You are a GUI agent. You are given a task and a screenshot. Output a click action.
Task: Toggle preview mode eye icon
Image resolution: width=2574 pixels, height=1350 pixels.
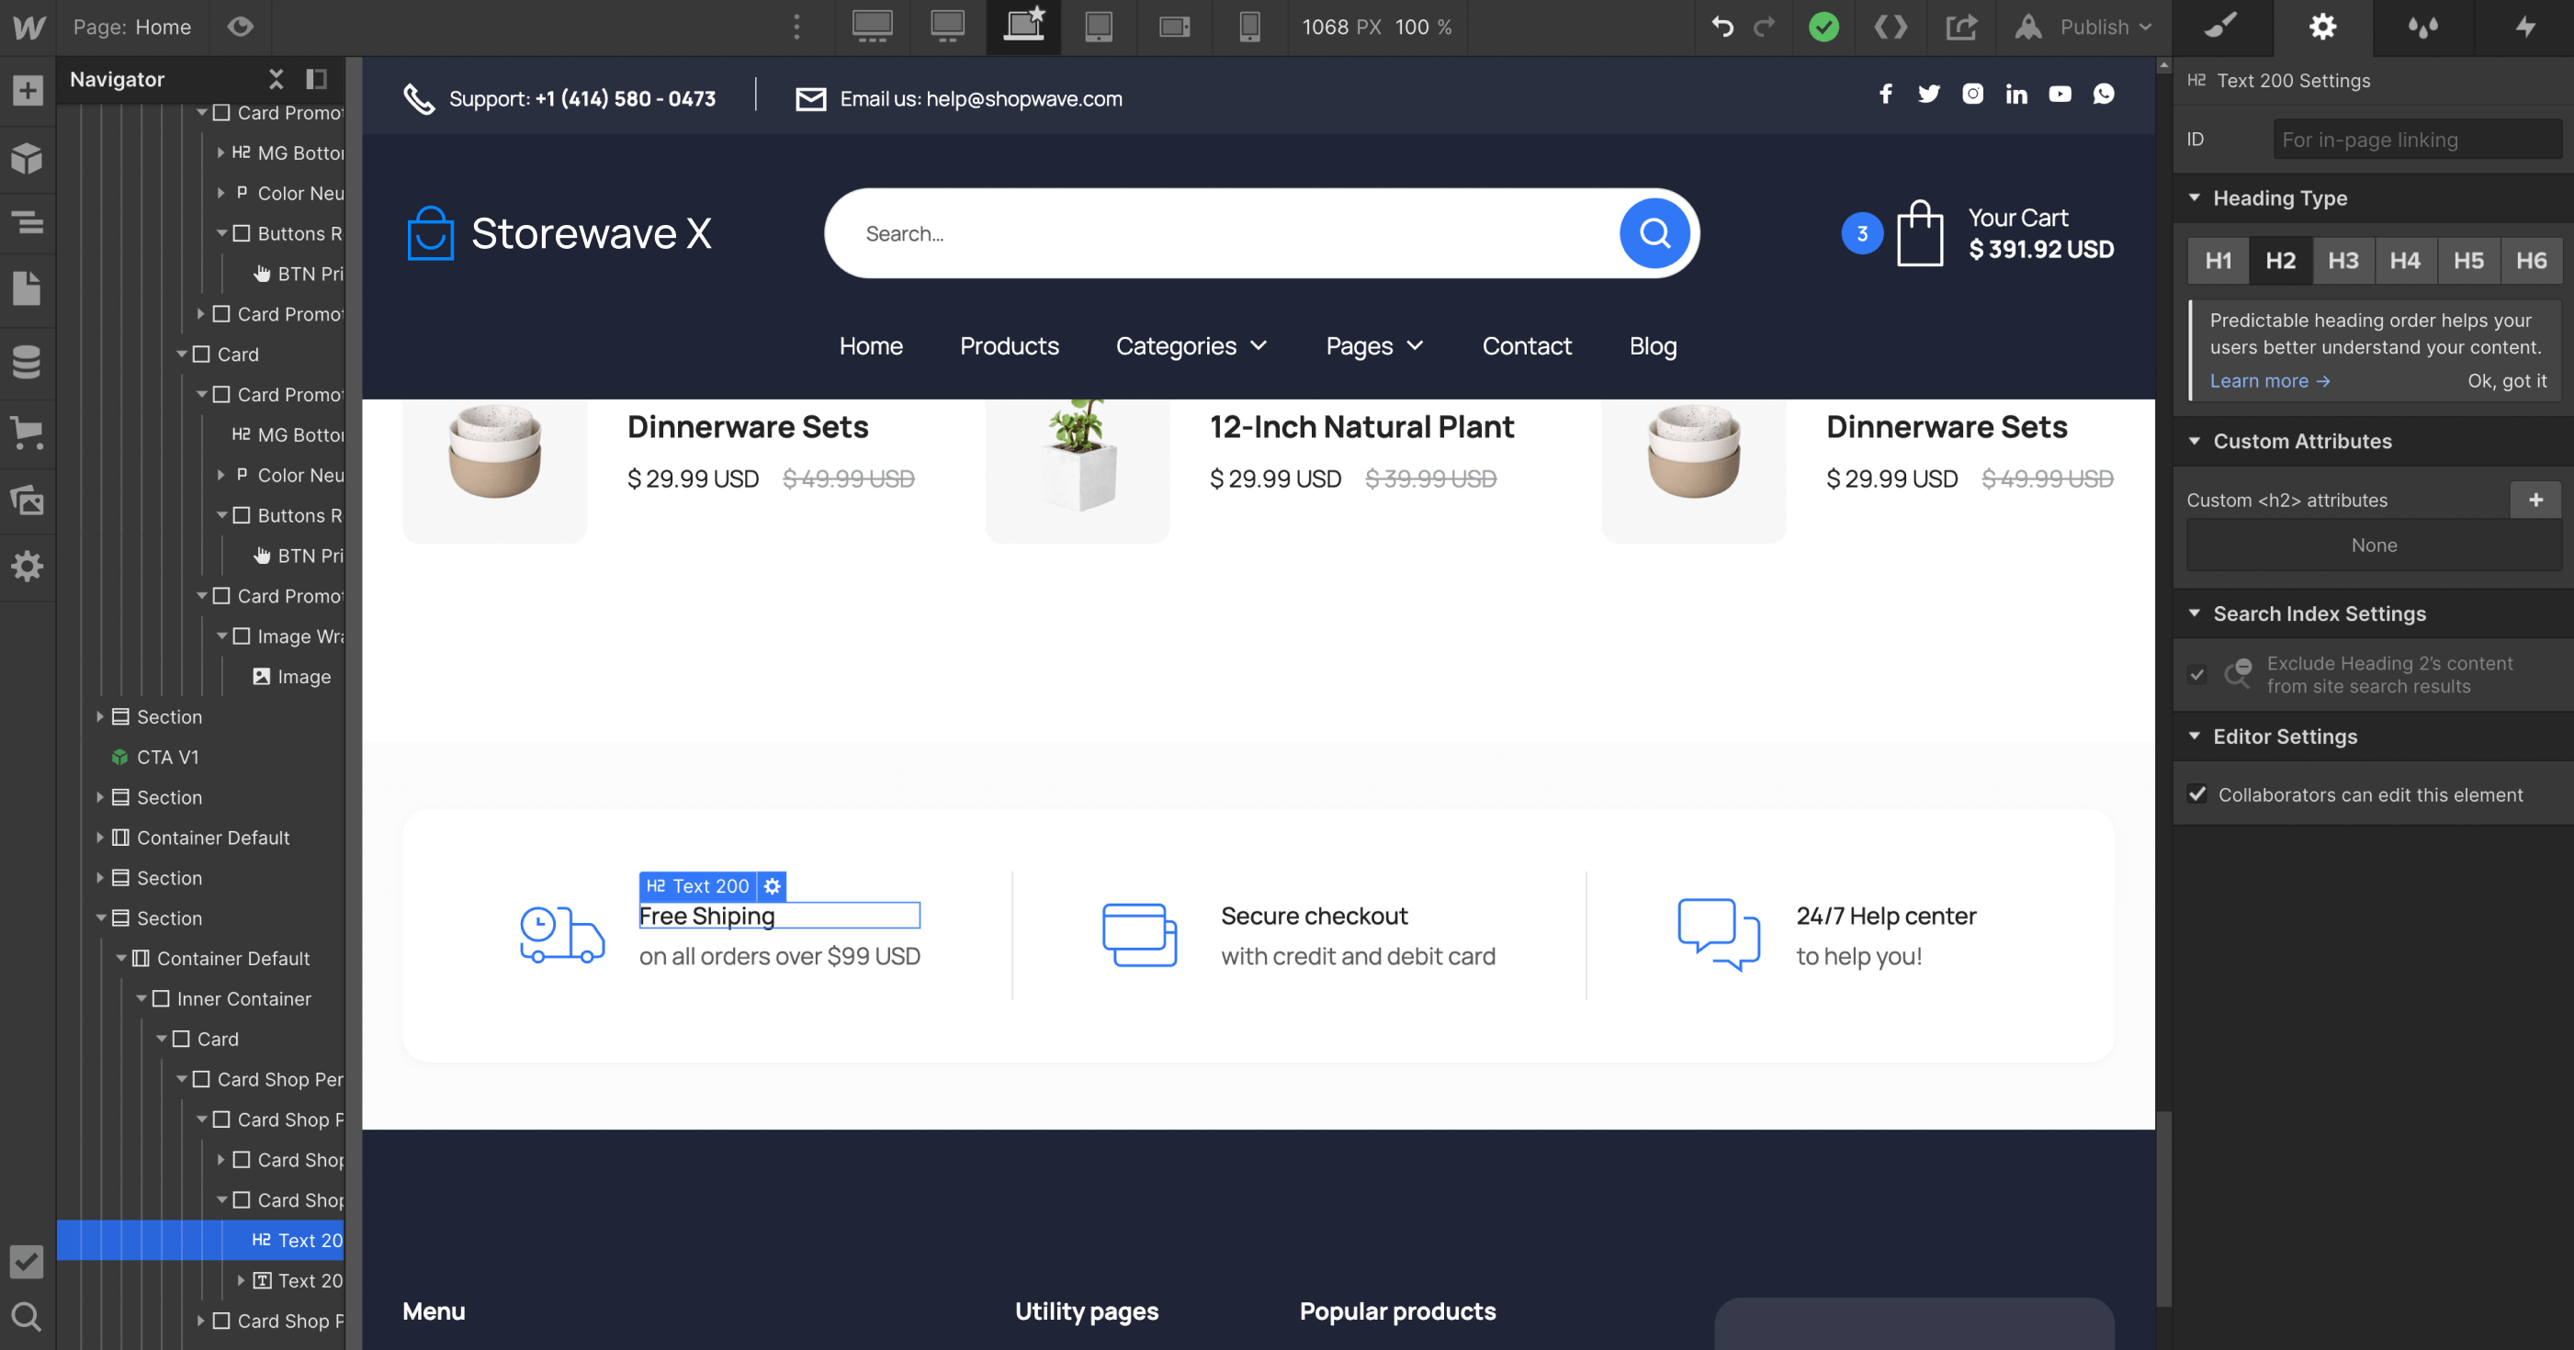pos(240,27)
